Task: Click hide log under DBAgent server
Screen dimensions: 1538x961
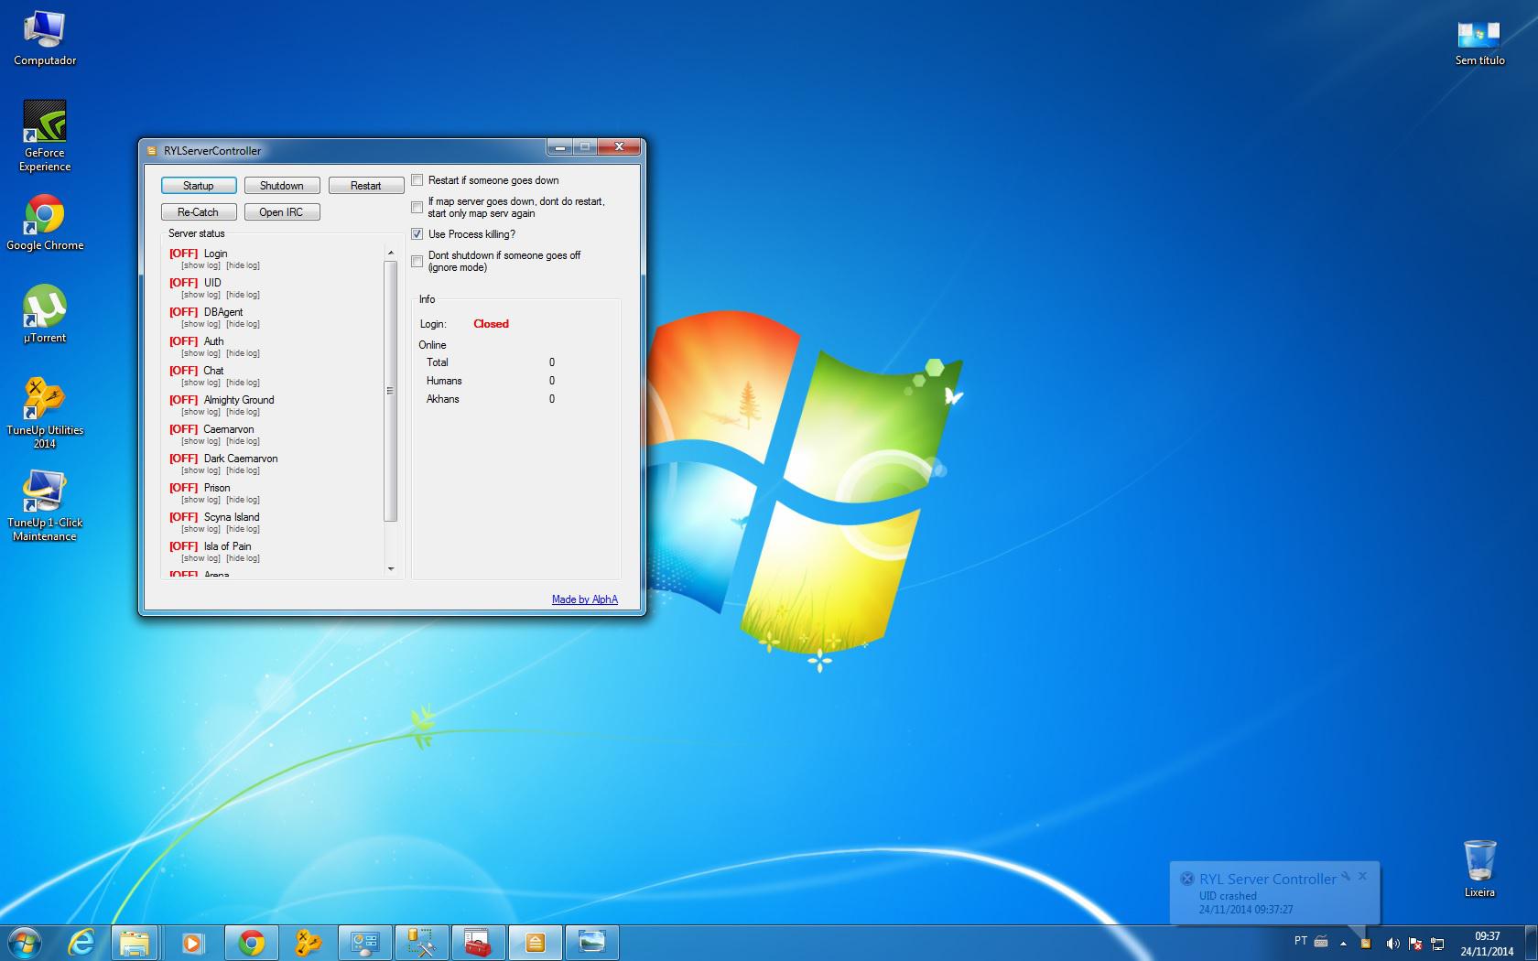Action: (244, 324)
